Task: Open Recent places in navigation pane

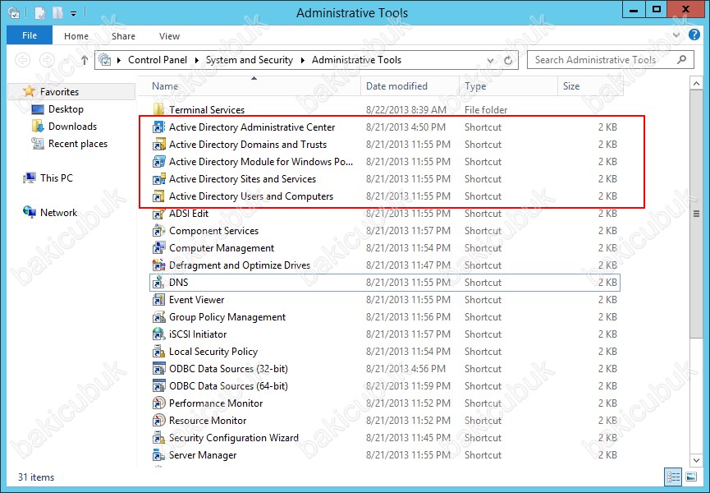Action: (x=78, y=144)
